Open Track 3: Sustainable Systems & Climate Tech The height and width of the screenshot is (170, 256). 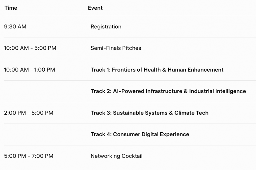click(x=149, y=113)
